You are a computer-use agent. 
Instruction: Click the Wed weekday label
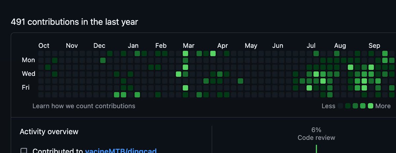click(x=28, y=74)
